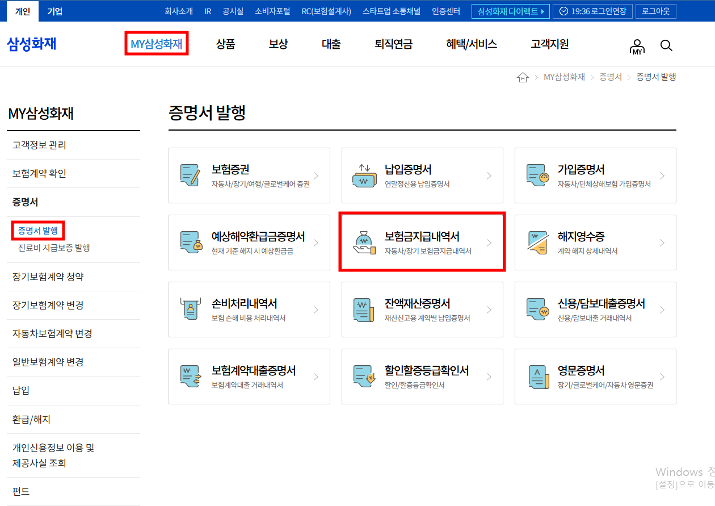The width and height of the screenshot is (715, 506).
Task: Click the 신용/담보대출증명서 icon
Action: coord(537,310)
